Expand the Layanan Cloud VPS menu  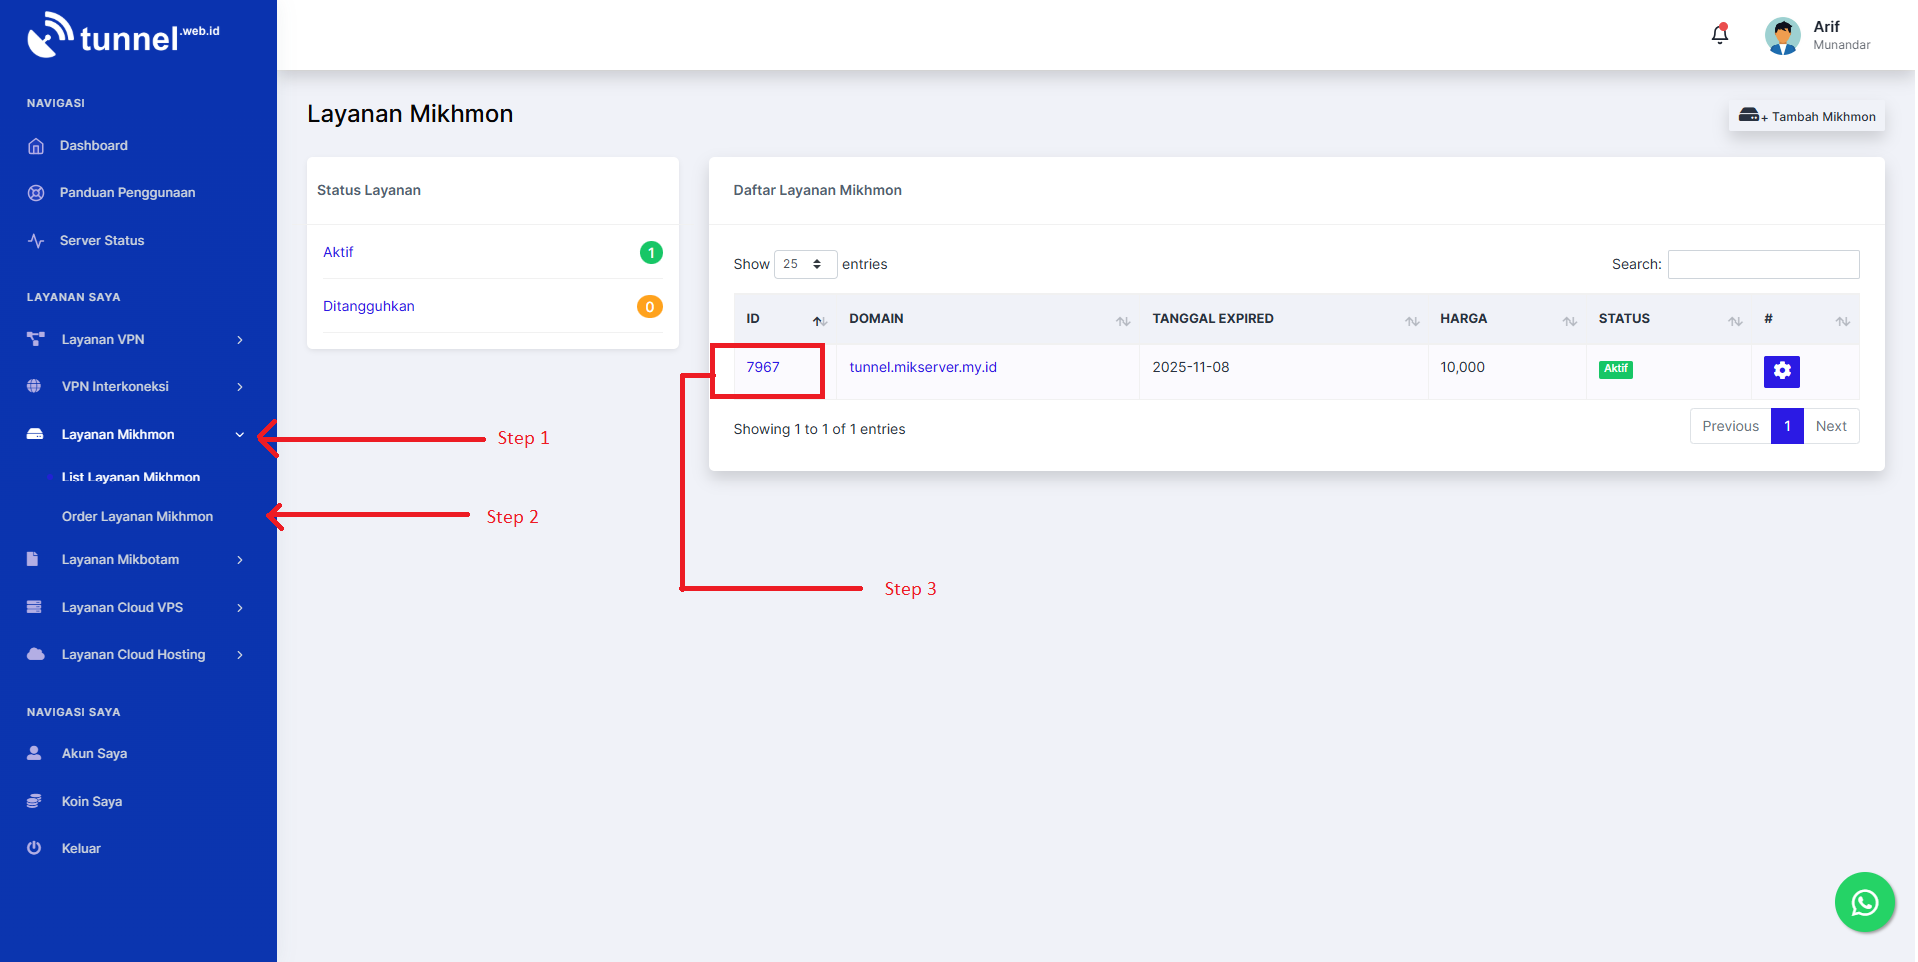138,607
